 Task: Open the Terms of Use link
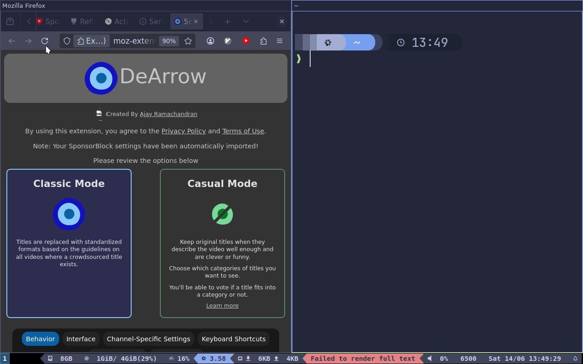pyautogui.click(x=243, y=131)
